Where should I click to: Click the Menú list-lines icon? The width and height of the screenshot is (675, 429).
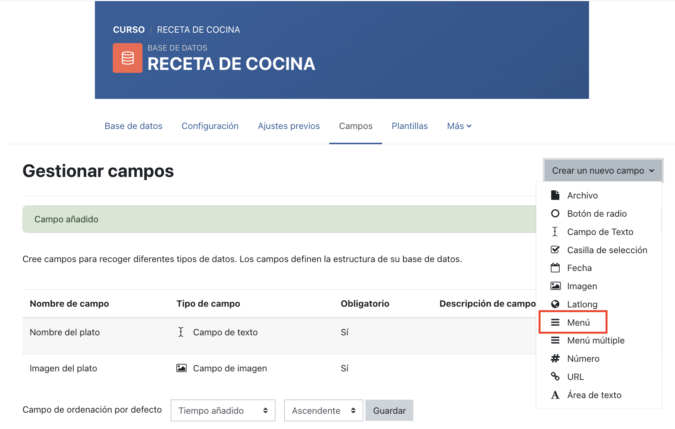(x=555, y=322)
